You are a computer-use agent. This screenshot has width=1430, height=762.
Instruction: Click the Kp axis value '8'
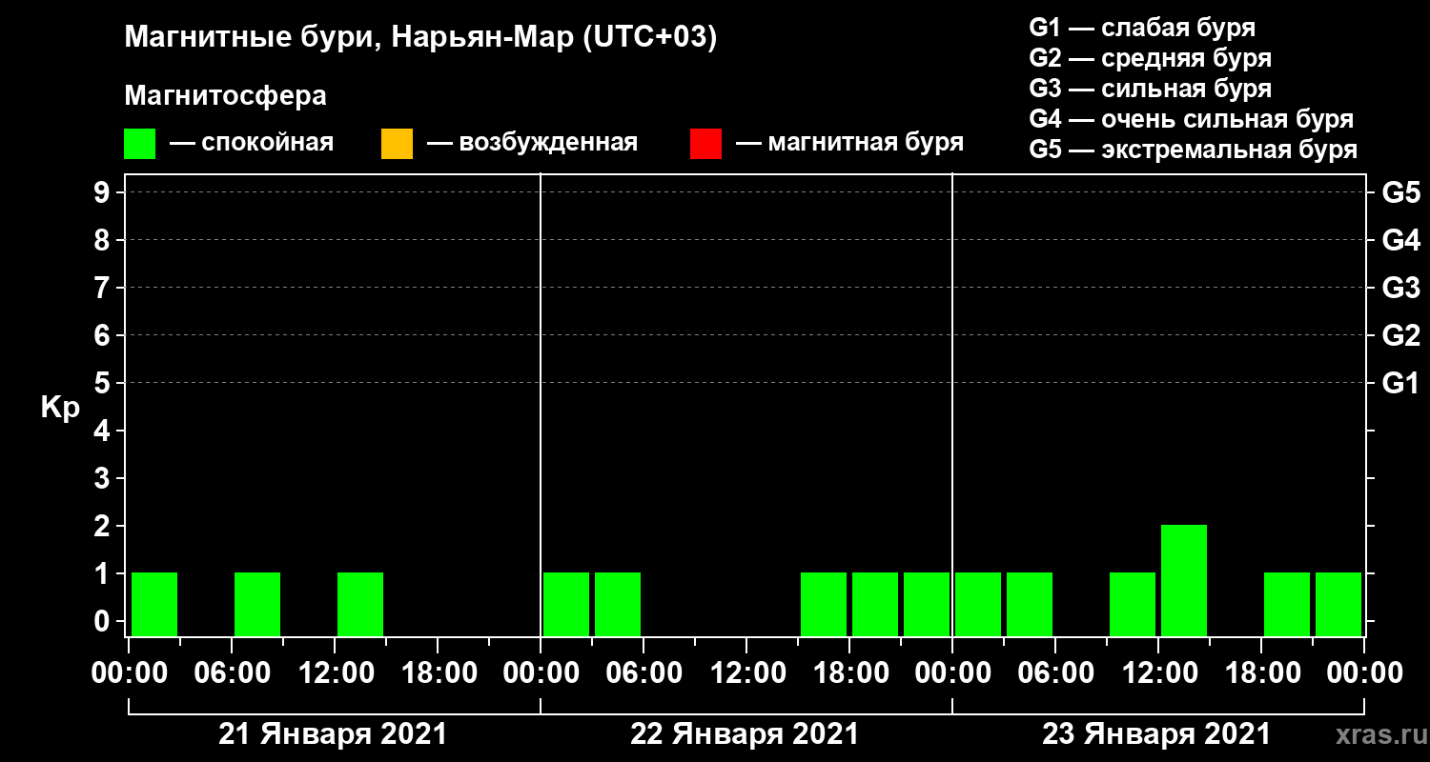click(104, 240)
